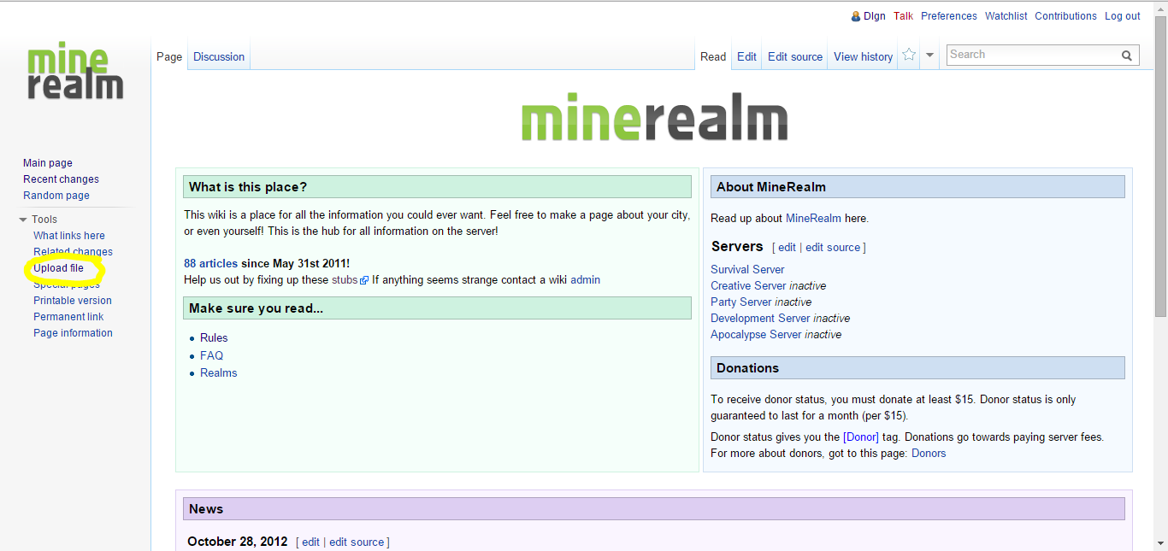
Task: Select the Edit source tab
Action: (x=794, y=56)
